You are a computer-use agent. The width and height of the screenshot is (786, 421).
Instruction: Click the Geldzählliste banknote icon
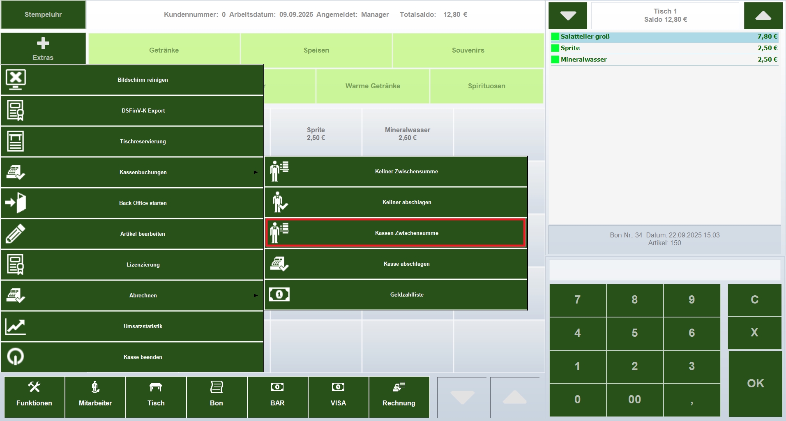point(279,294)
